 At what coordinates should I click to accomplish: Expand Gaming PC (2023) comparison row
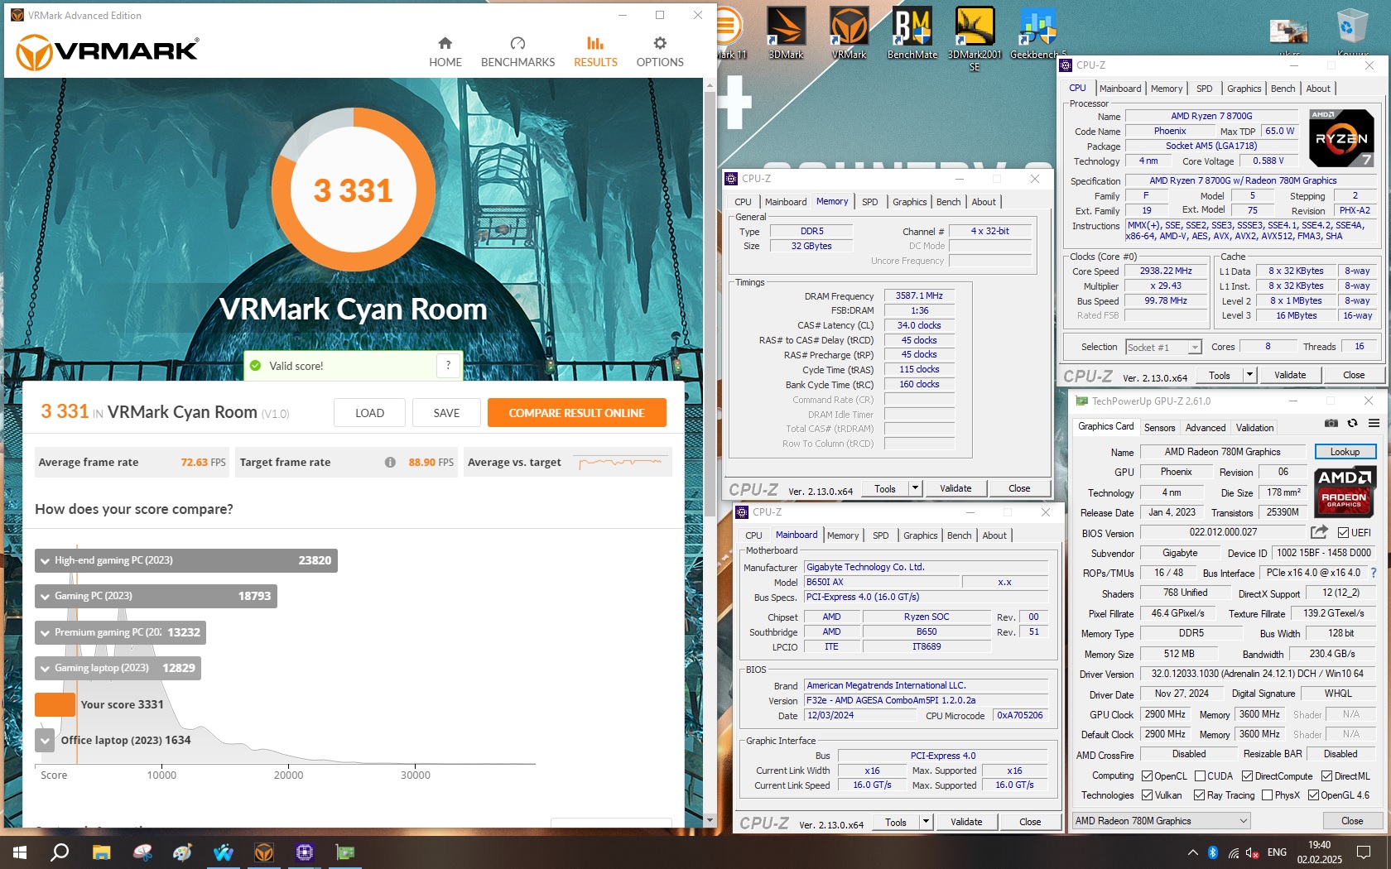click(x=156, y=596)
